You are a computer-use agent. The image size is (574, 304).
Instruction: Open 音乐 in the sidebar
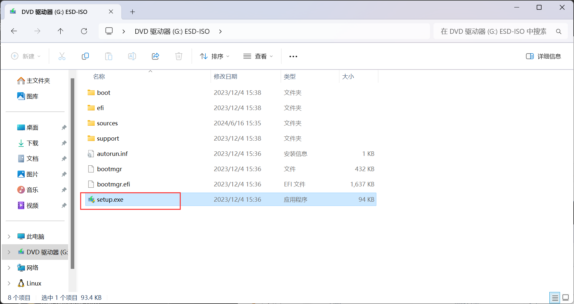pos(28,190)
